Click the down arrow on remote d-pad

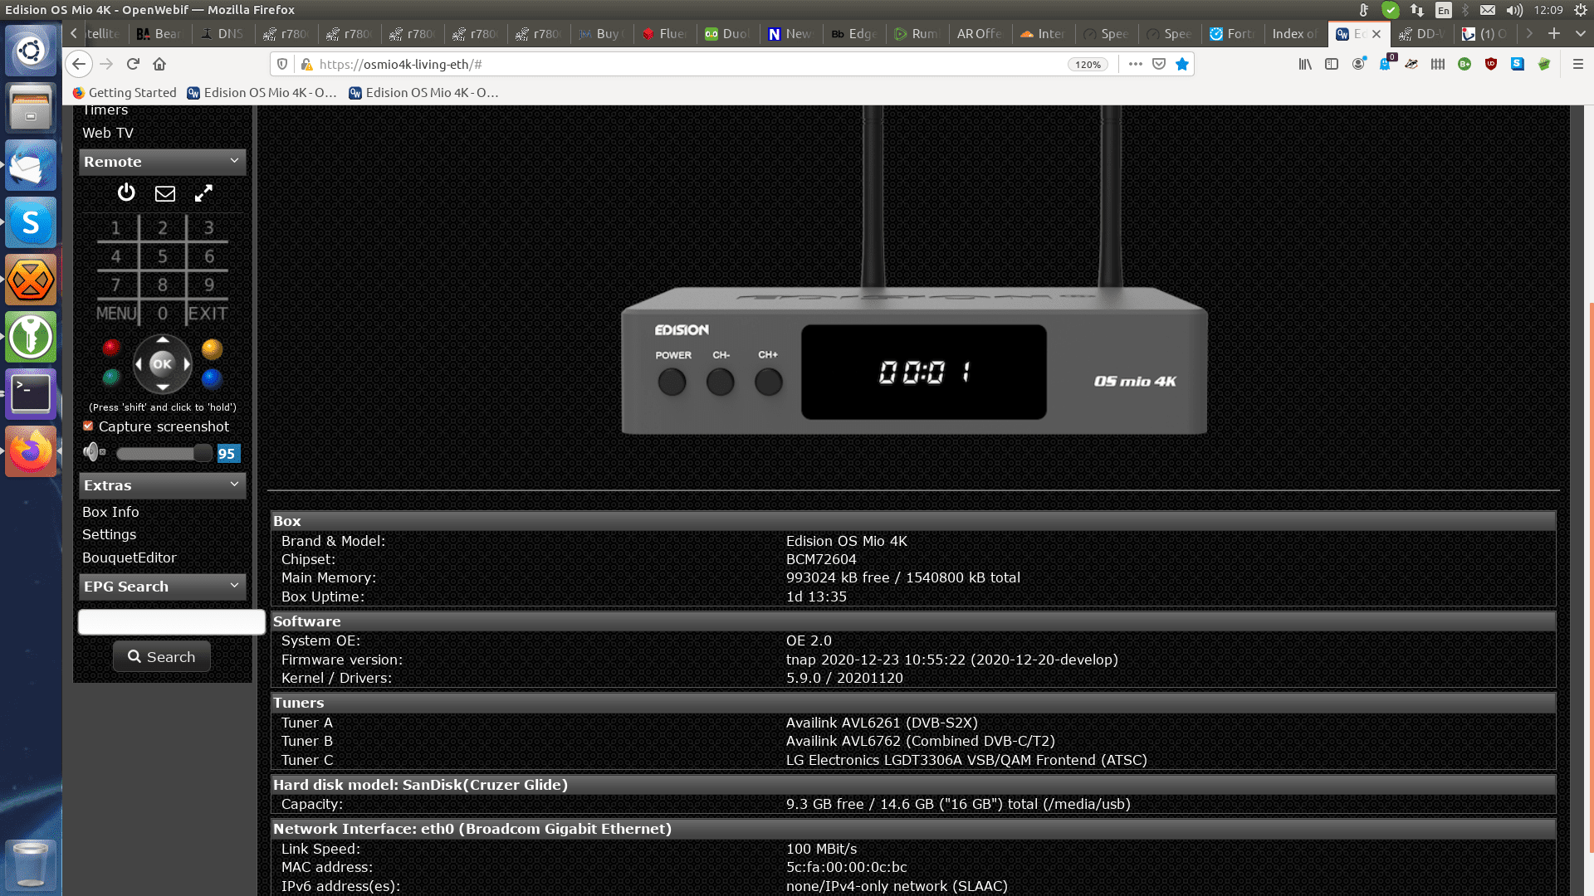click(163, 387)
